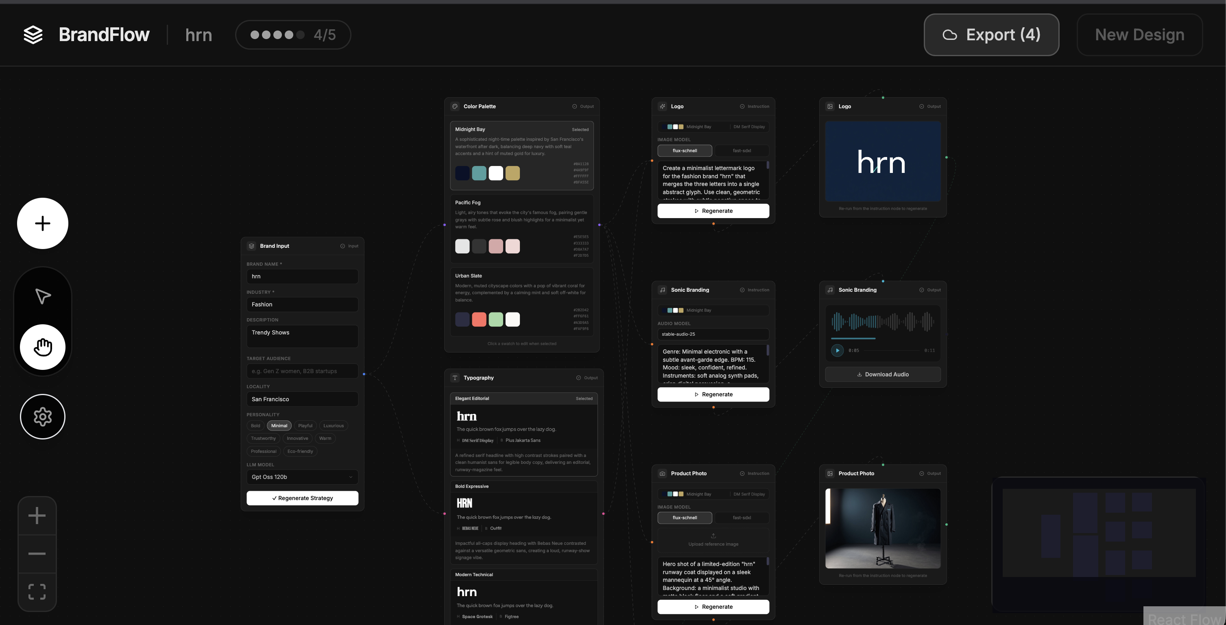Activate the hand pan tool
Viewport: 1226px width, 625px height.
tap(43, 347)
